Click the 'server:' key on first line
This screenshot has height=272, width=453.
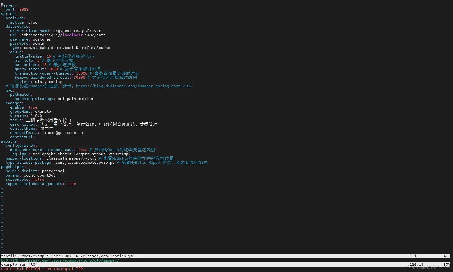click(9, 5)
